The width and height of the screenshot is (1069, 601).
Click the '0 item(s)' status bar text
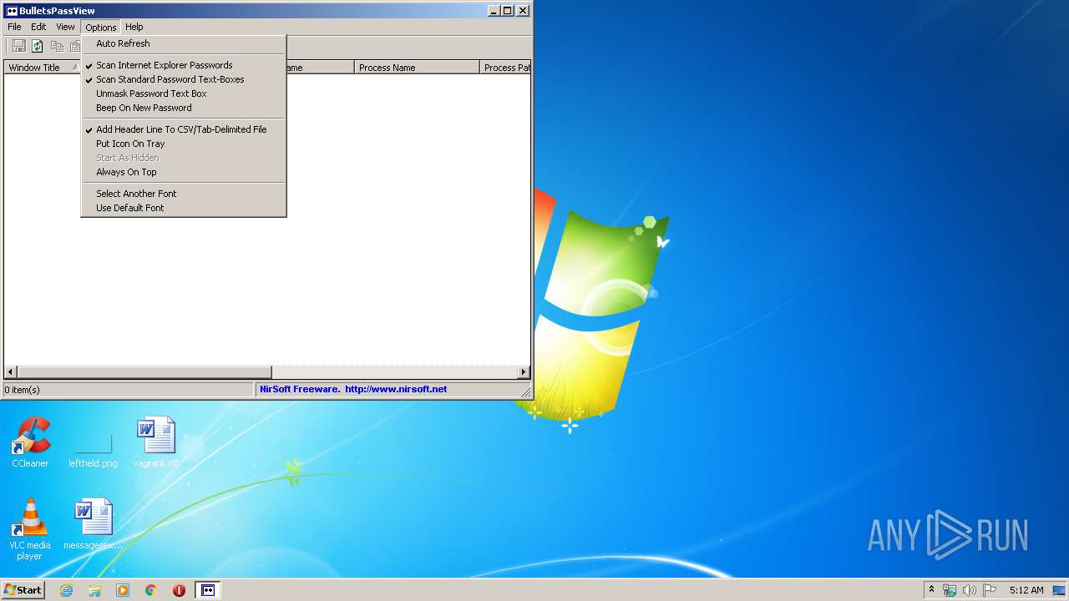[22, 390]
